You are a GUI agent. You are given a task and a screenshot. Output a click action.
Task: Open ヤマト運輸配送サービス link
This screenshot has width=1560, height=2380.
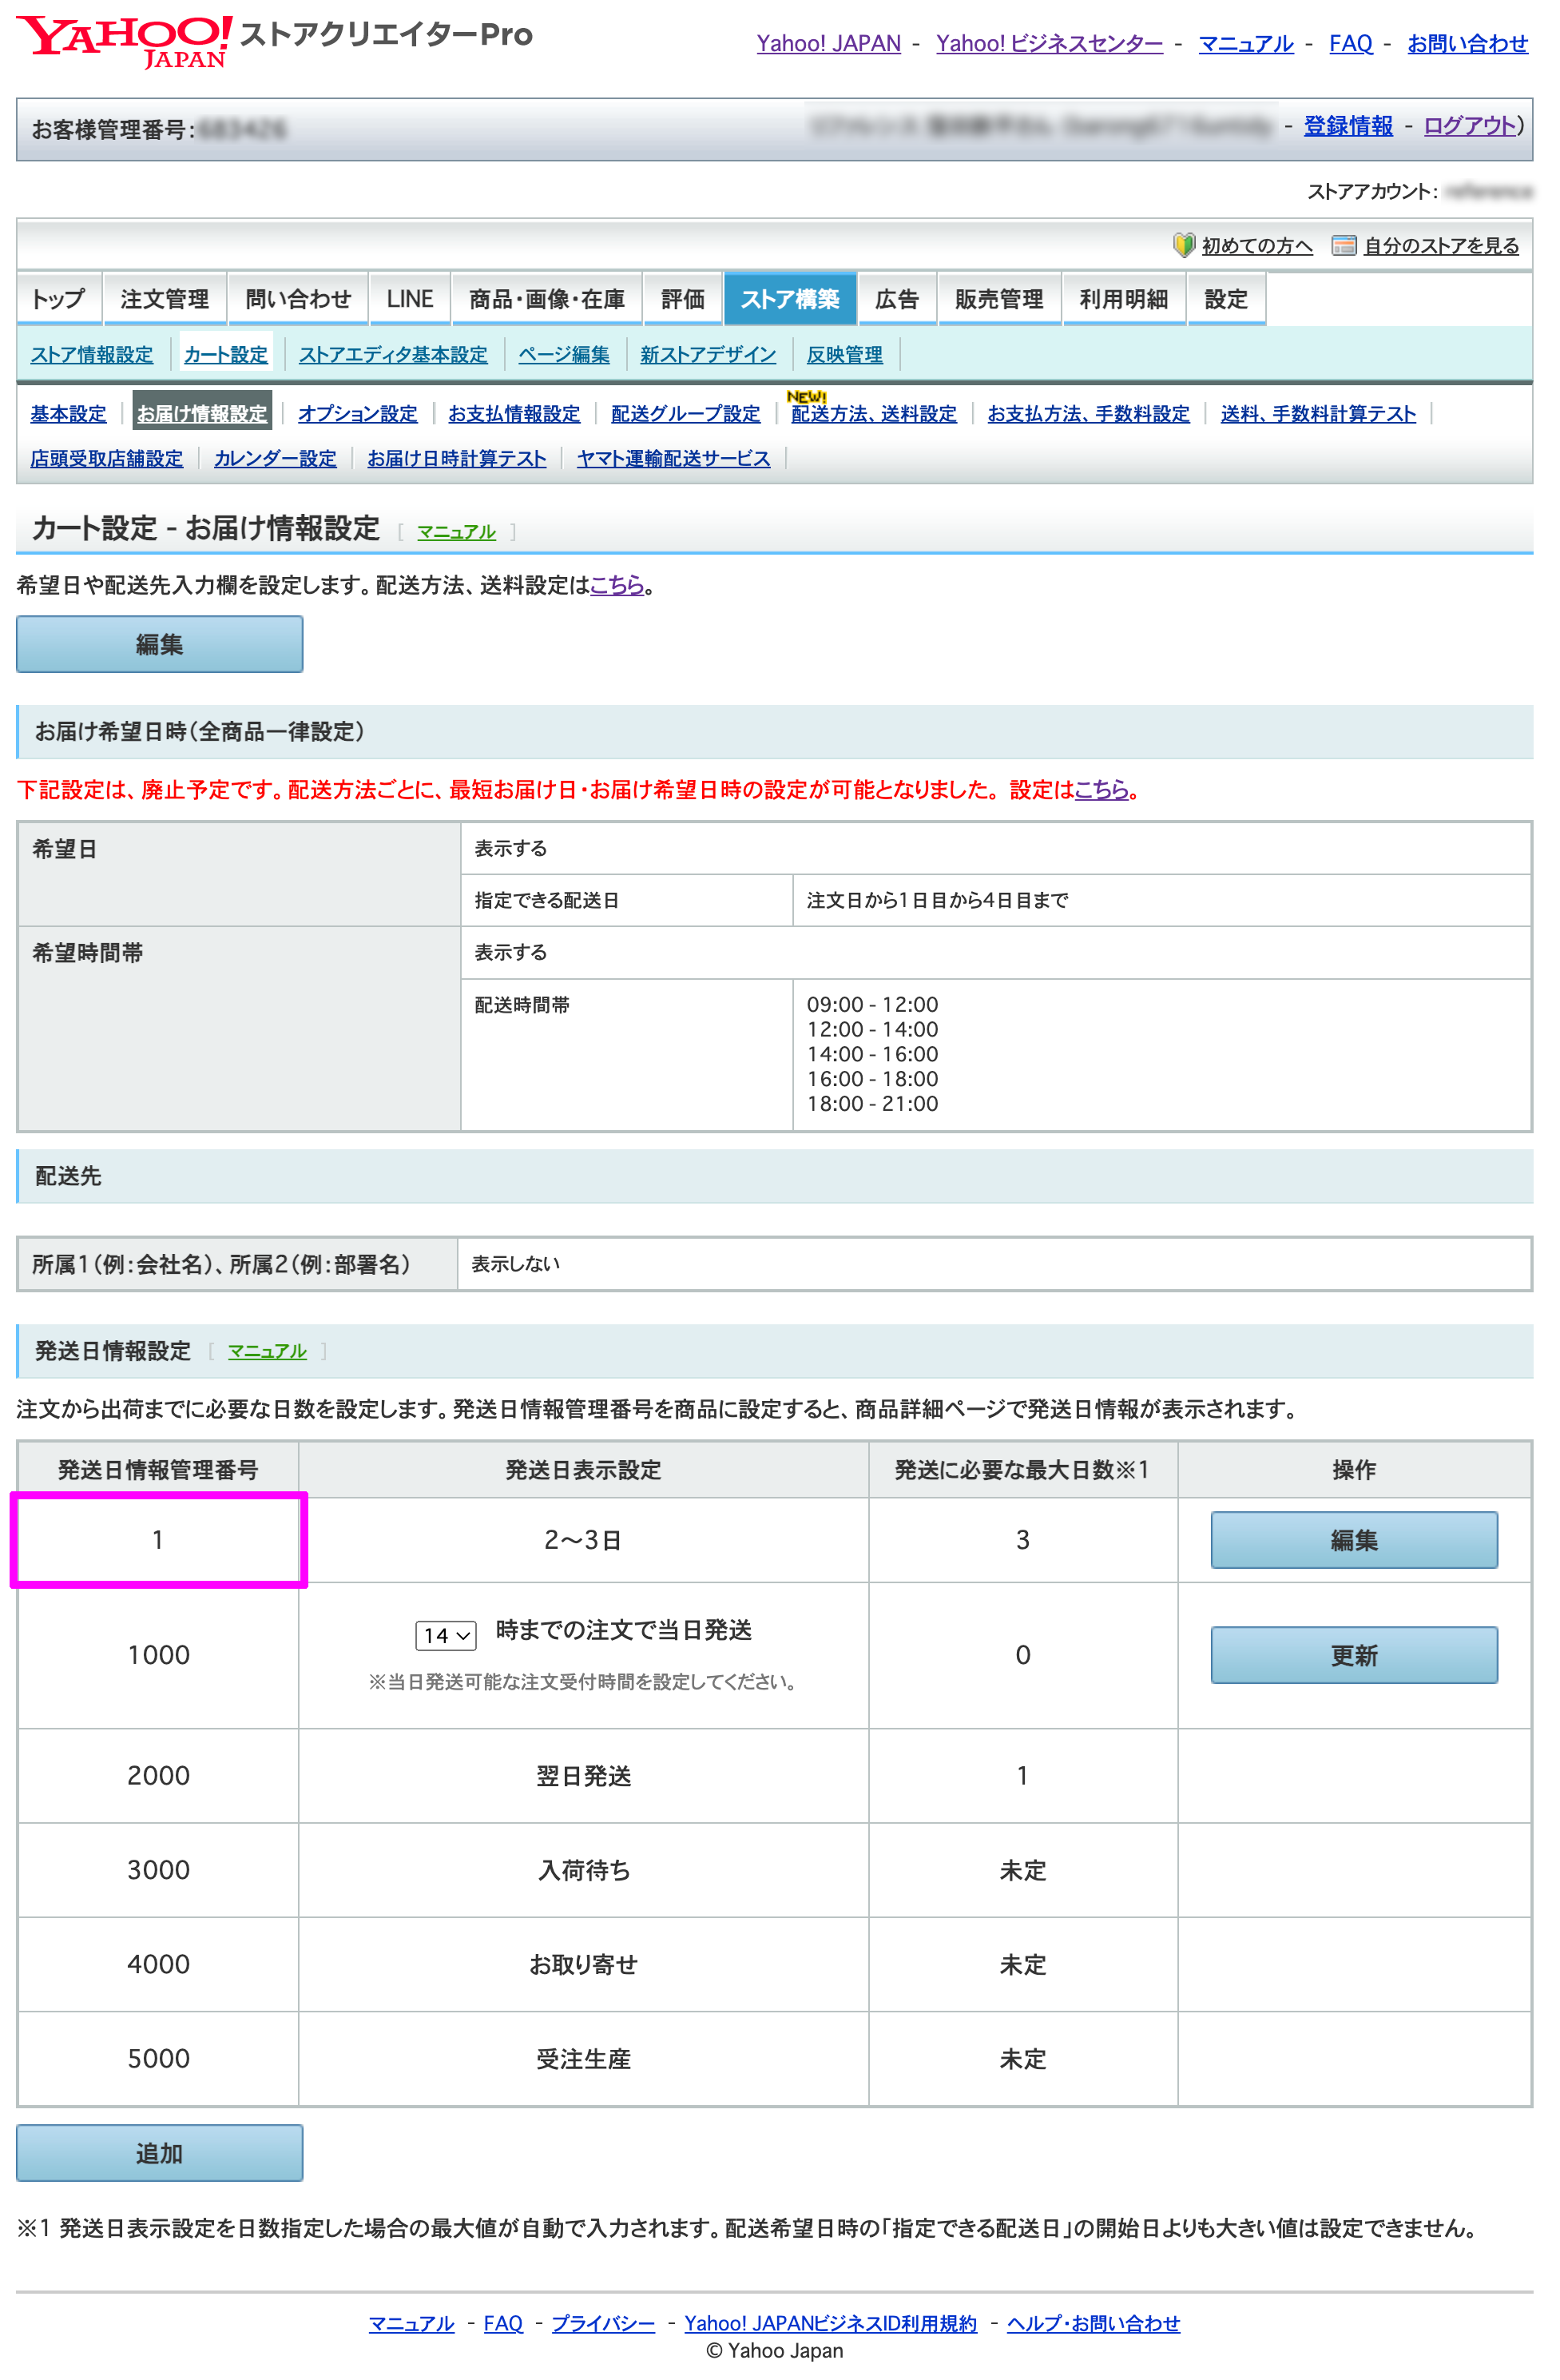coord(673,459)
